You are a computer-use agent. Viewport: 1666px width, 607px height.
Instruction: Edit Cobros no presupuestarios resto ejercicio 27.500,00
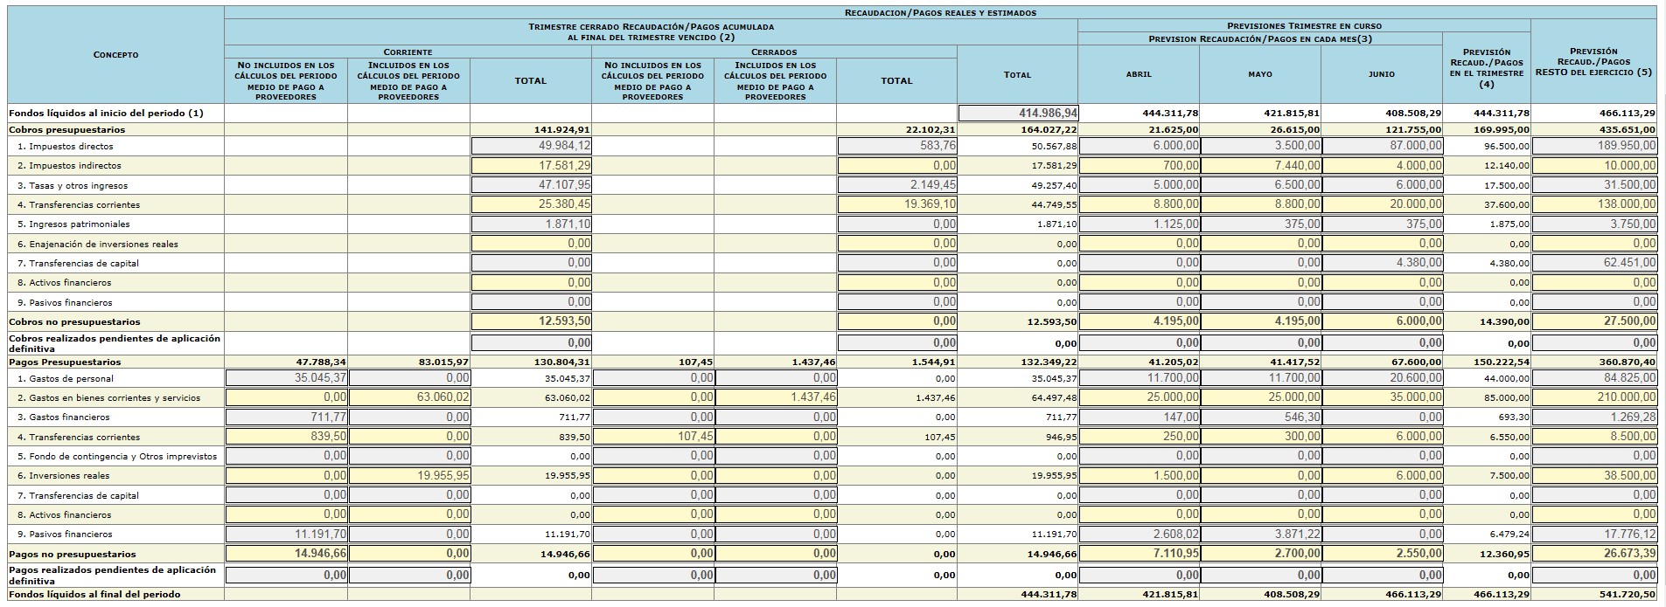(x=1595, y=321)
